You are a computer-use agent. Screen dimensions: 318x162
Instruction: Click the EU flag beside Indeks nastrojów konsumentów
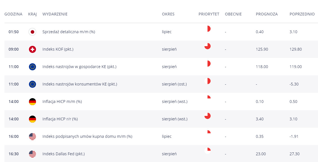pos(32,84)
